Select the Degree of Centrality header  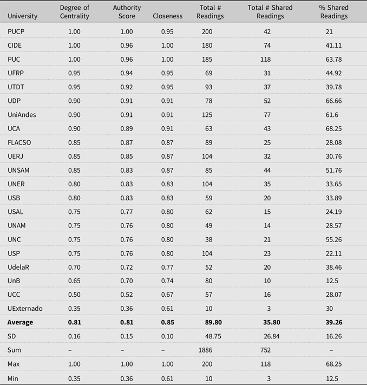pos(75,12)
